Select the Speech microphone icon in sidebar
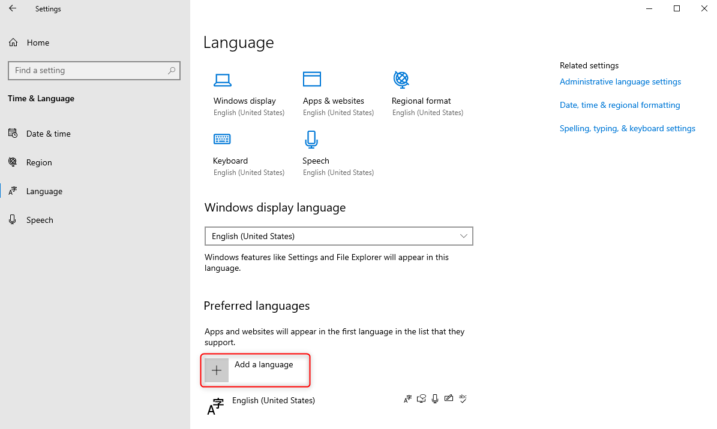 pos(13,220)
